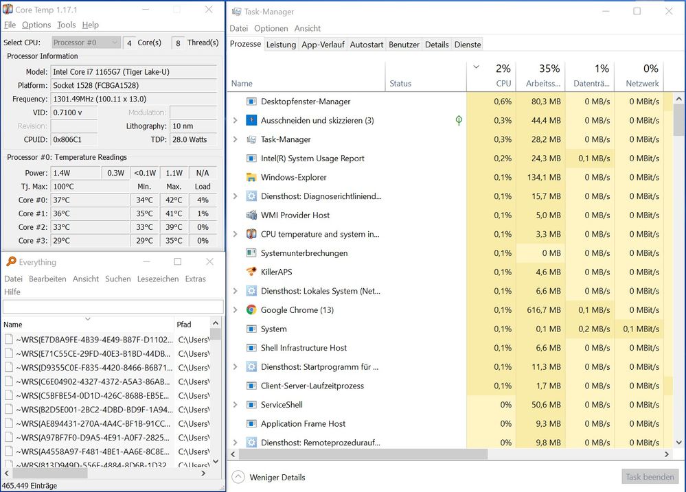The height and width of the screenshot is (492, 686).
Task: Click the Diensthost: Startprogramm gear icon
Action: [x=251, y=366]
